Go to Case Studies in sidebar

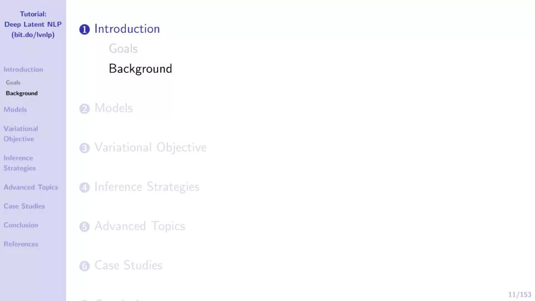(x=24, y=206)
